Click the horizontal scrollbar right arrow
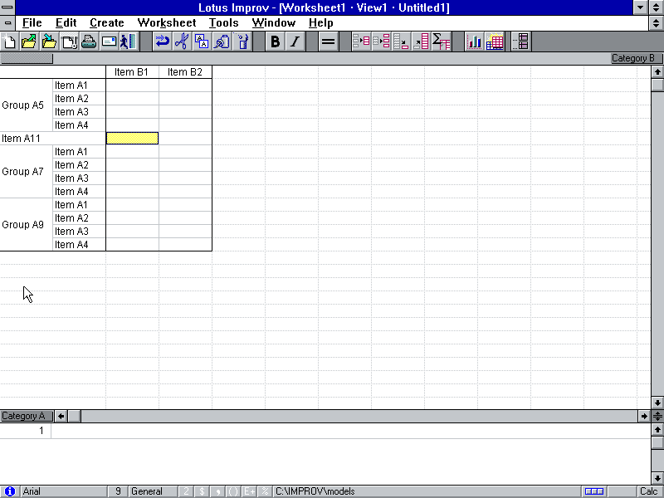The width and height of the screenshot is (664, 498). point(644,416)
